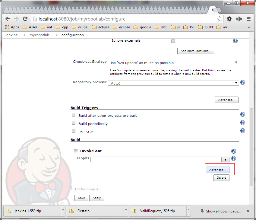The height and width of the screenshot is (220, 256).
Task: Go to myrobotlab breadcrumb
Action: tap(39, 35)
